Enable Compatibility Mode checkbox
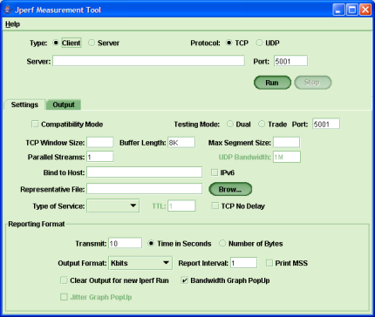The height and width of the screenshot is (317, 375). (x=35, y=125)
